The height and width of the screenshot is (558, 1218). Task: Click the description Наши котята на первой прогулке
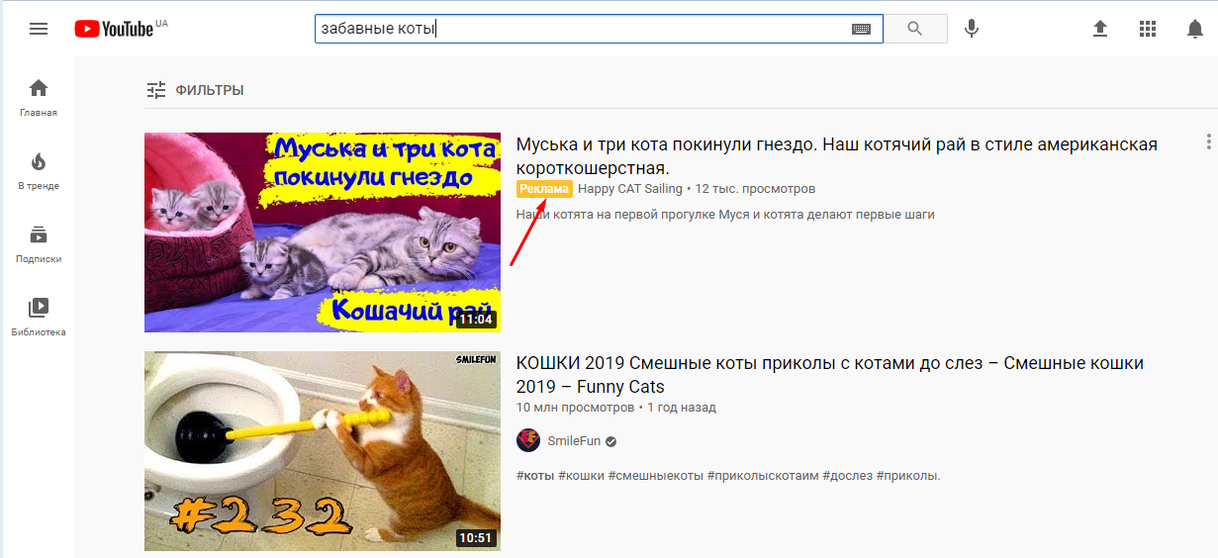[725, 215]
